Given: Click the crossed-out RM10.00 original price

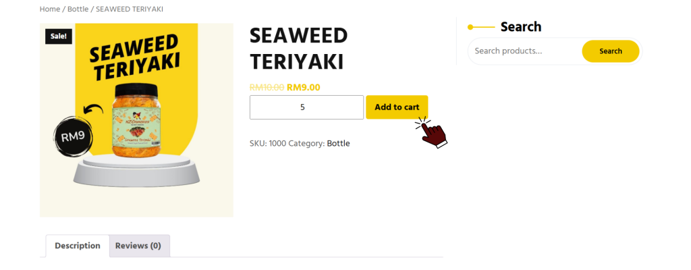Looking at the screenshot, I should 267,87.
